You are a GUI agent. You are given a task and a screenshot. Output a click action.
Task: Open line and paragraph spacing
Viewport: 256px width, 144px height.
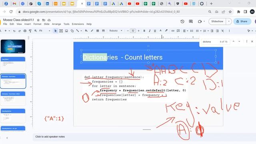192,31
